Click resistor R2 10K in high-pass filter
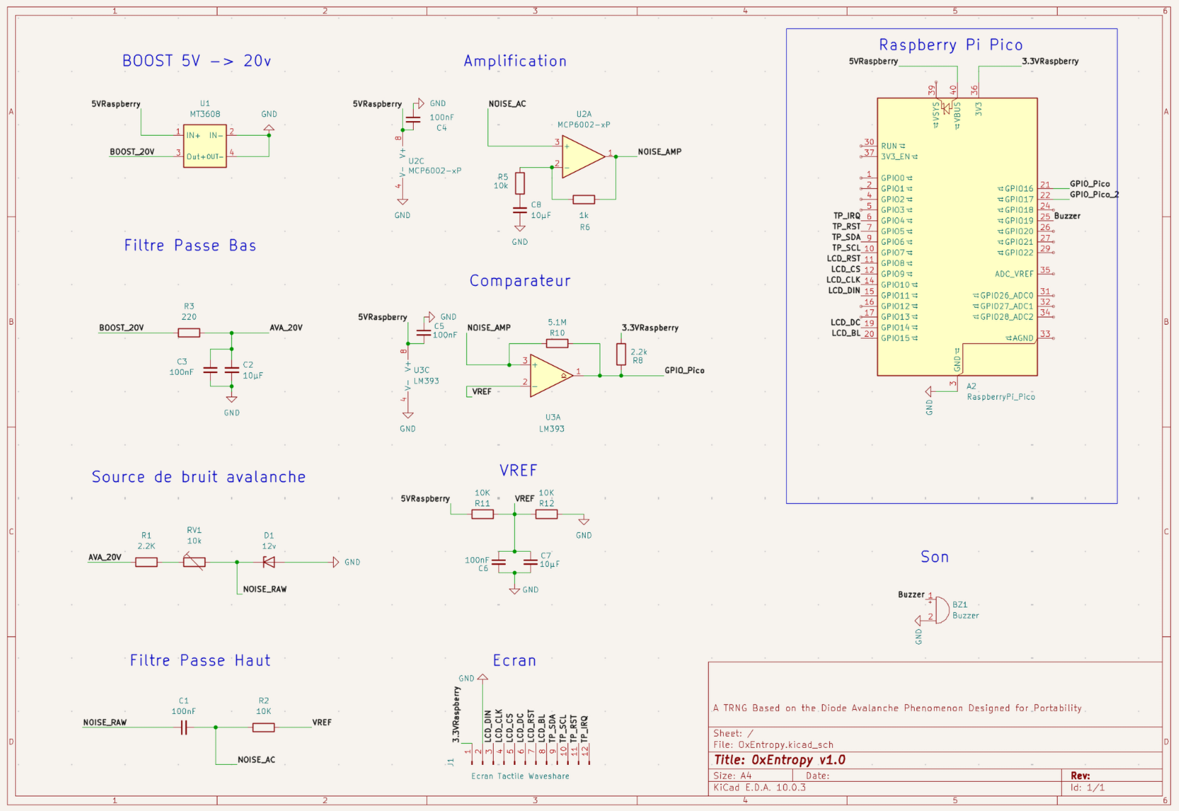The width and height of the screenshot is (1179, 811). point(264,727)
